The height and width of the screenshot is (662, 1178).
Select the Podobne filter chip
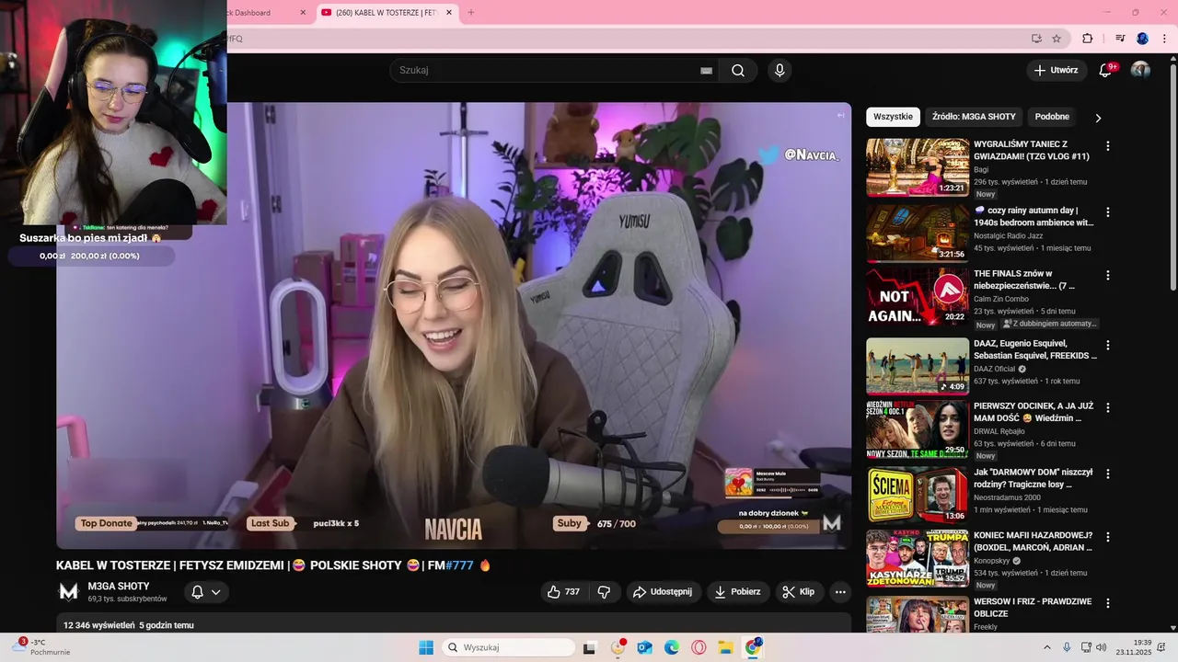1052,117
